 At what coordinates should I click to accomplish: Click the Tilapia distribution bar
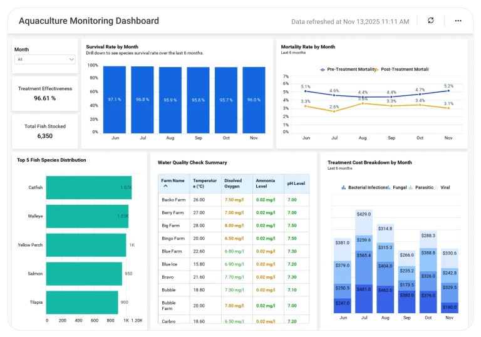click(82, 303)
